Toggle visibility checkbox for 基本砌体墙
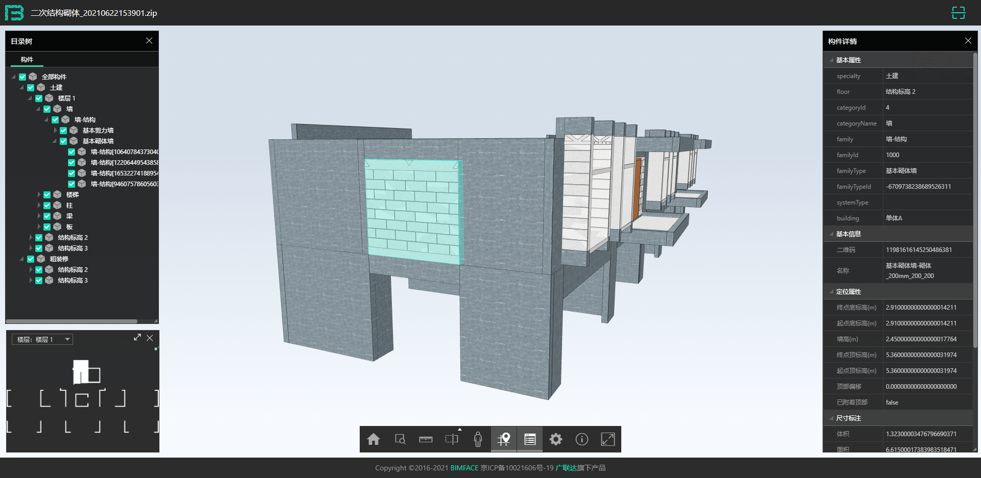 point(63,141)
